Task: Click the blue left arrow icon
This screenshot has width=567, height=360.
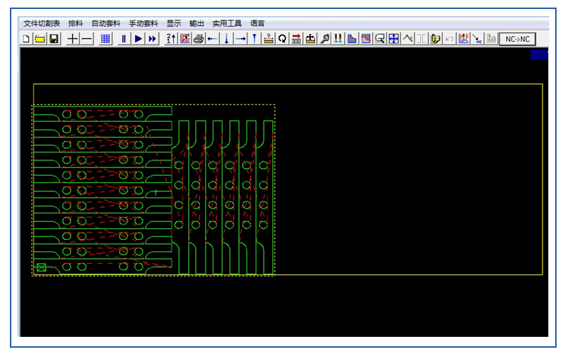Action: [213, 39]
